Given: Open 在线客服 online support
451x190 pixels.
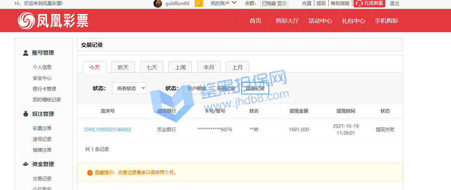Looking at the screenshot, I should tap(369, 3).
